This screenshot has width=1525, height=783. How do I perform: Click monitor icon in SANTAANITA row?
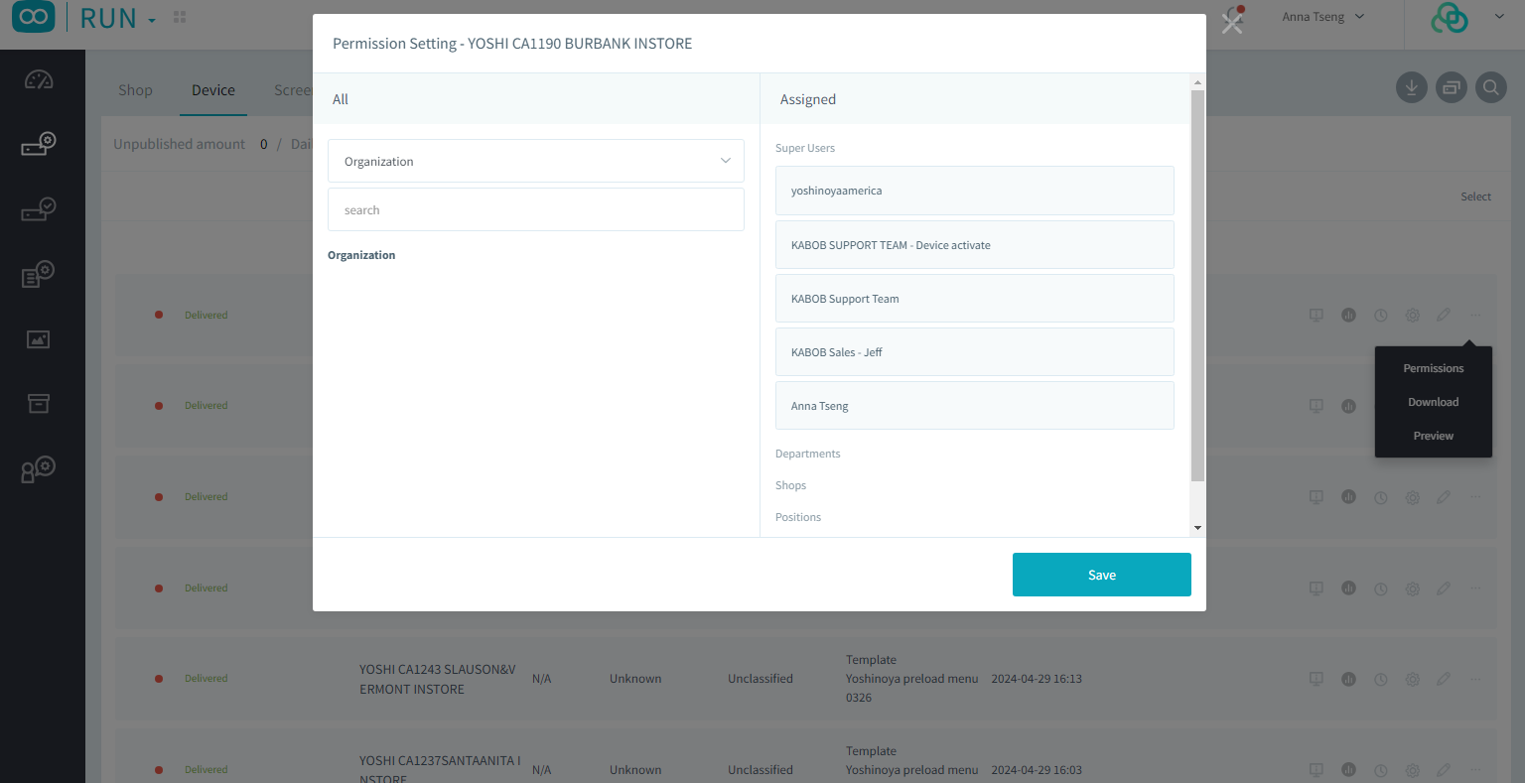(x=1317, y=769)
